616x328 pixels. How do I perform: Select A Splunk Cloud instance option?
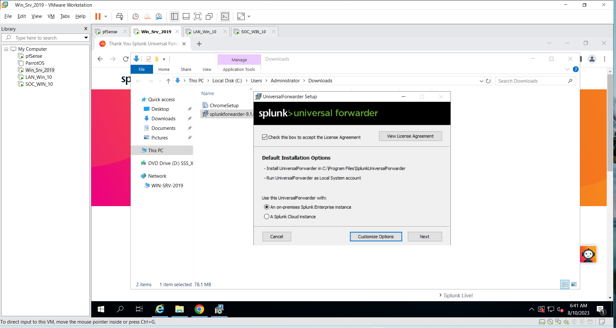[266, 217]
